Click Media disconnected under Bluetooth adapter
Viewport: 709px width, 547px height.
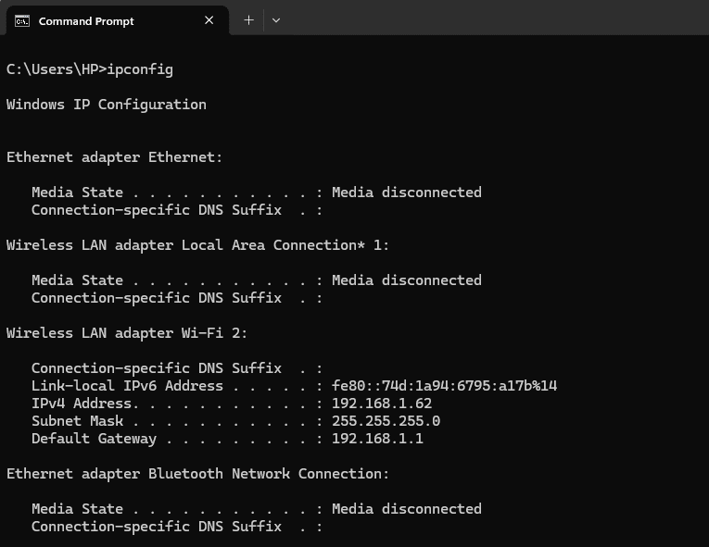pyautogui.click(x=407, y=509)
